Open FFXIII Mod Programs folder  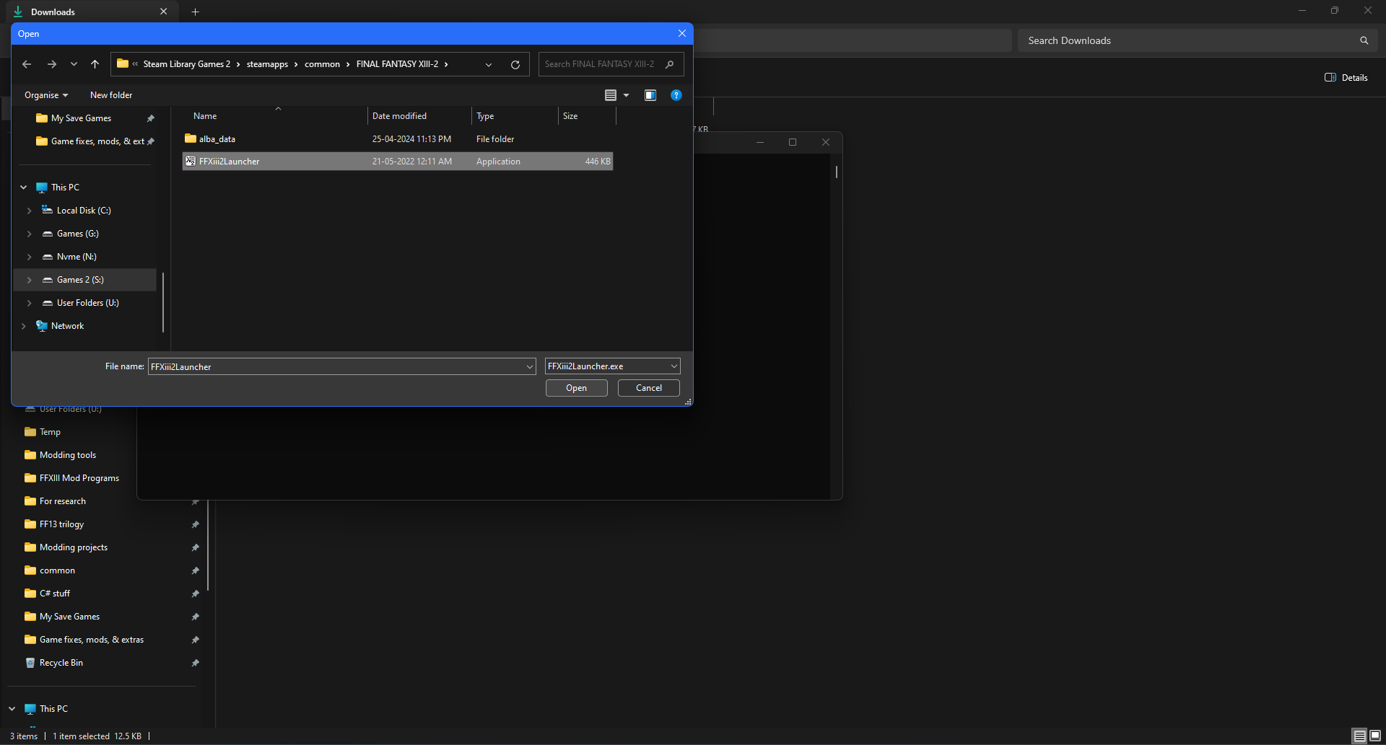79,478
